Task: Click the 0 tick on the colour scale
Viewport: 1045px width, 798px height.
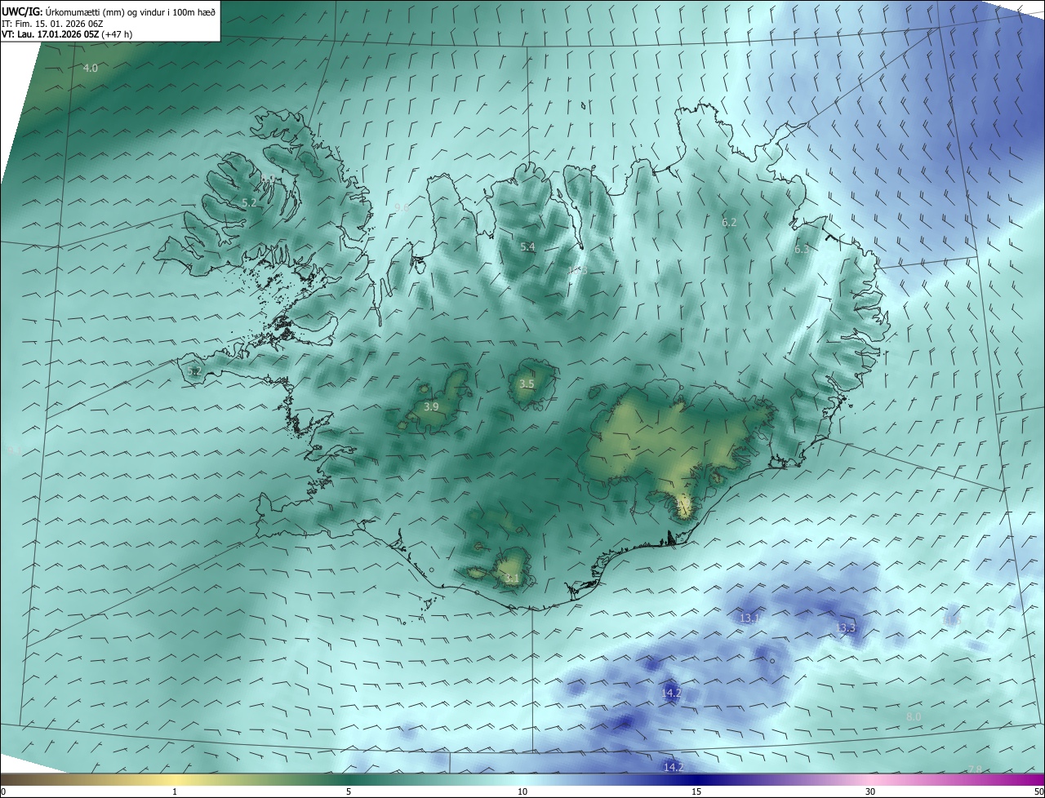Action: pyautogui.click(x=3, y=791)
